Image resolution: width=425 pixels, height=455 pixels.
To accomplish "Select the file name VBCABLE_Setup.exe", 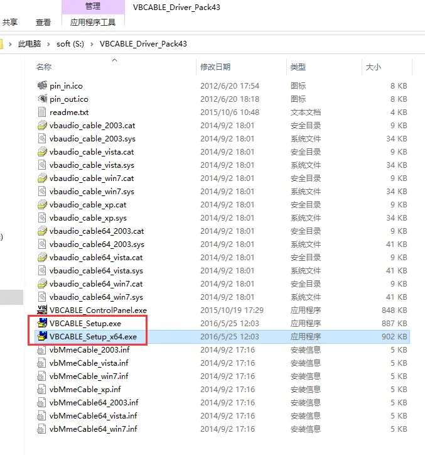I will tap(85, 323).
